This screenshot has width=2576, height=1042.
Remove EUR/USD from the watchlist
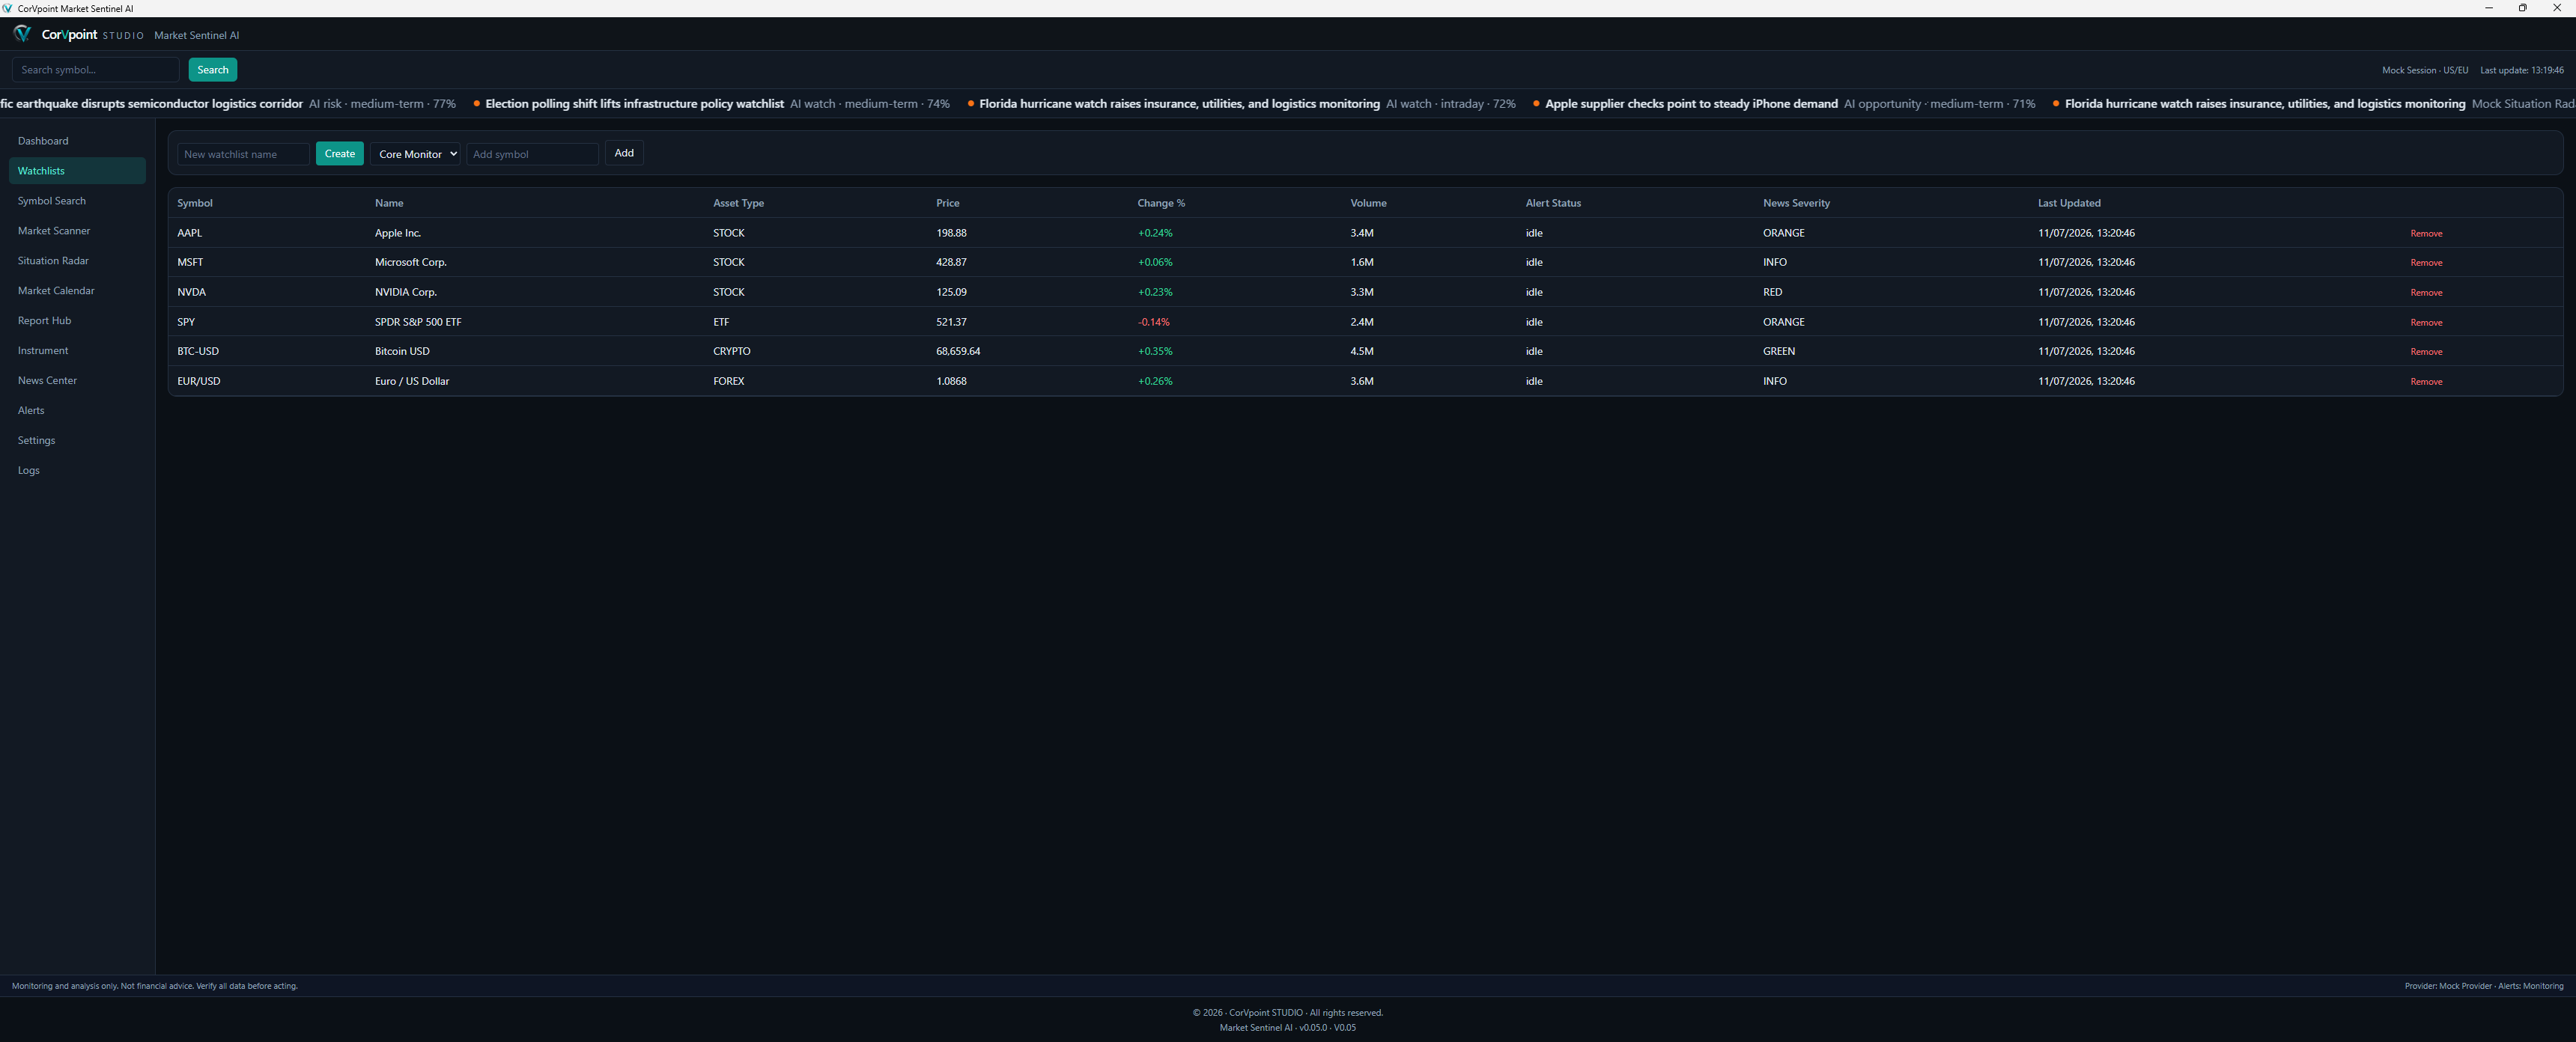[2426, 382]
